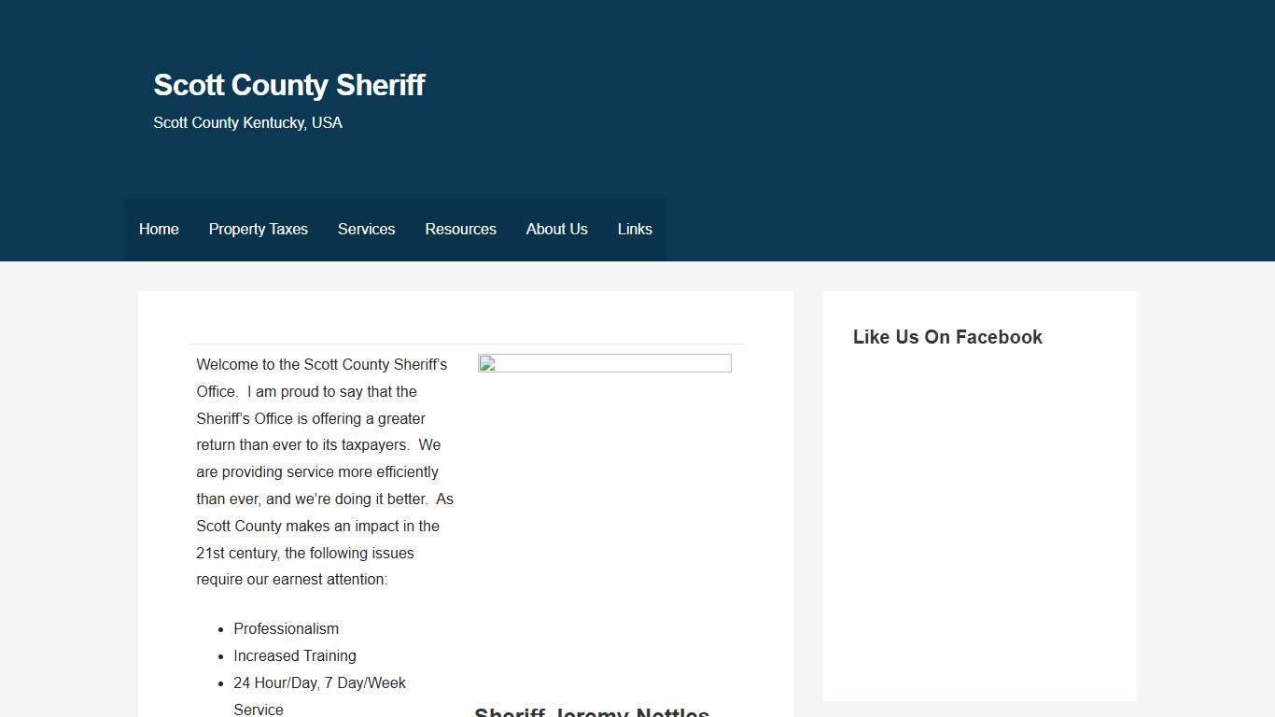Open the About Us page
The height and width of the screenshot is (717, 1275).
tap(556, 229)
